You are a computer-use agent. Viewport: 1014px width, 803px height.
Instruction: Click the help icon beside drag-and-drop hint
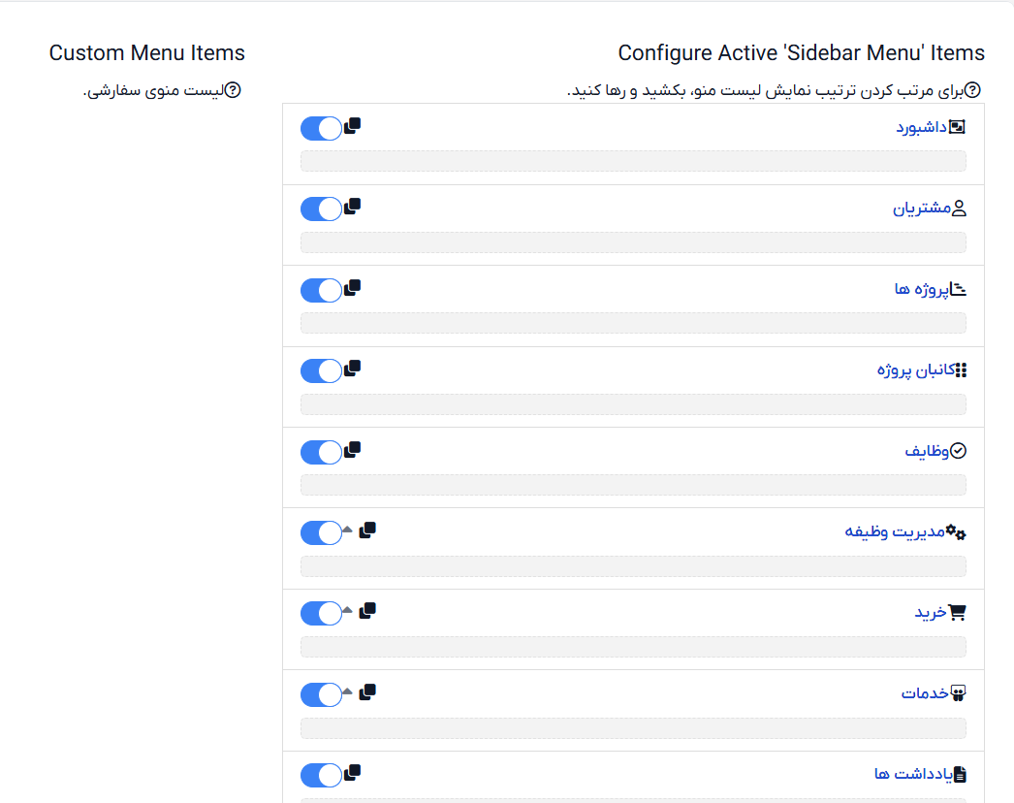coord(972,90)
